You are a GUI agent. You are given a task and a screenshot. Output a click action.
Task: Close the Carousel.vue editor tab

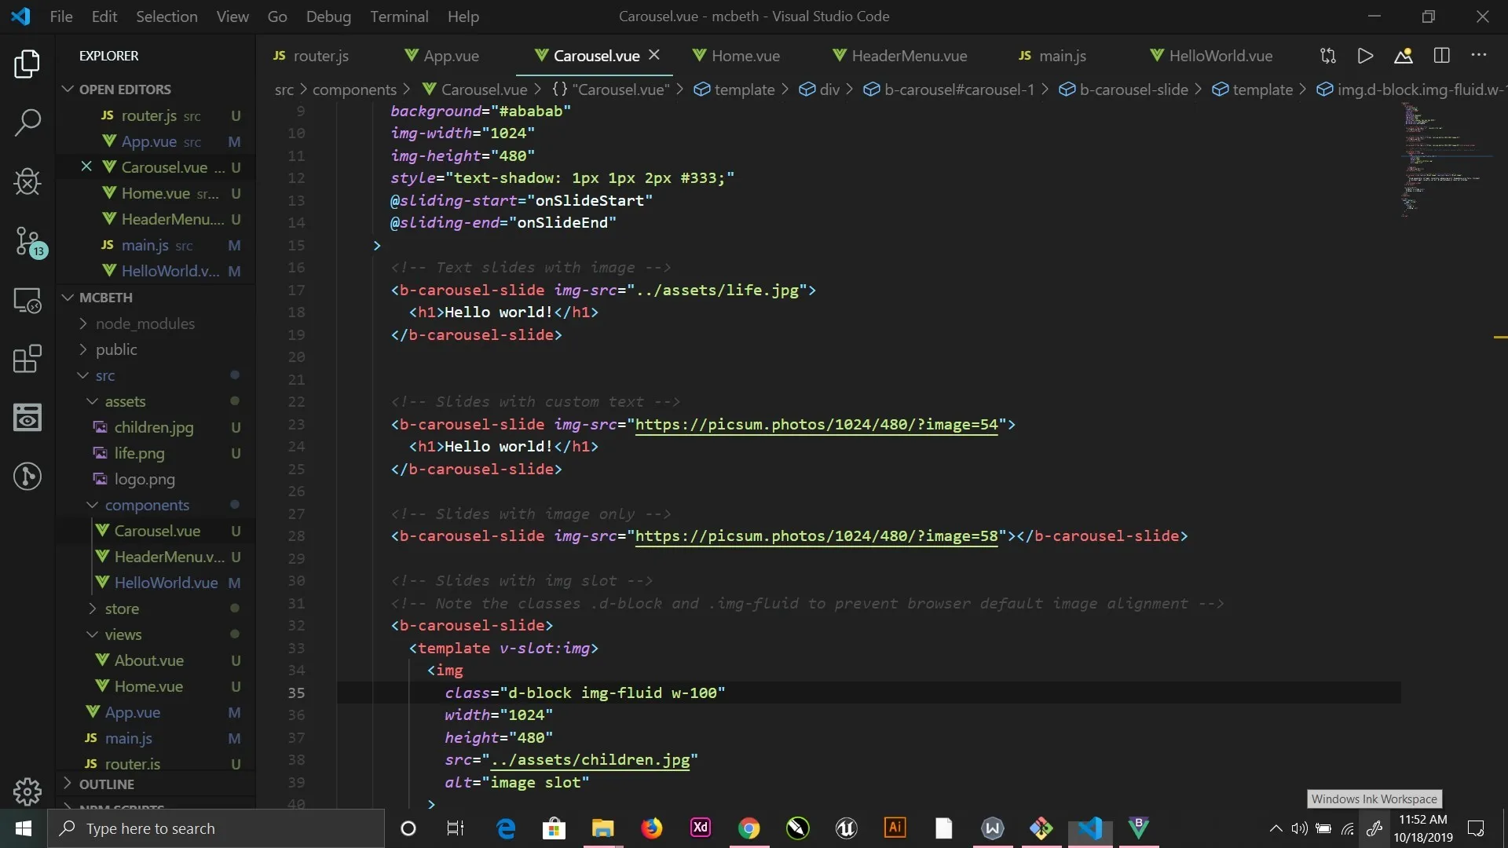click(x=654, y=55)
